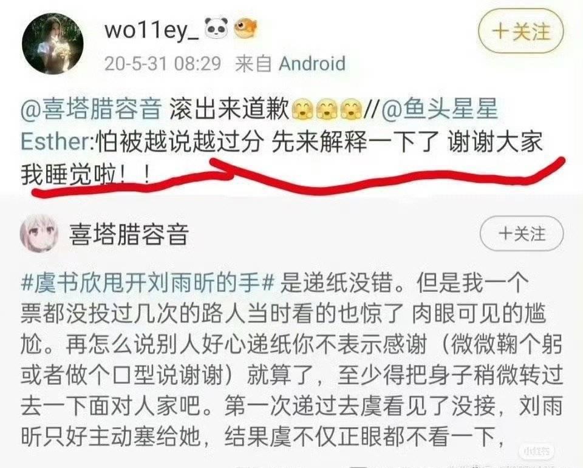Click the panda badge icon beside username
This screenshot has height=468, width=583.
coord(216,29)
